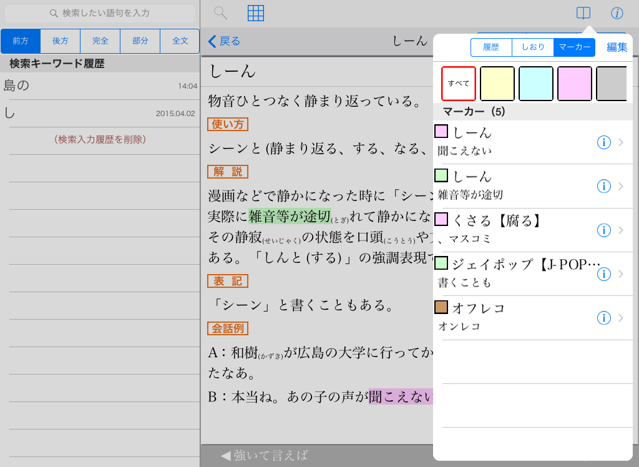Open the ジェイポップ marker entry chevron
The width and height of the screenshot is (639, 467).
click(x=620, y=274)
